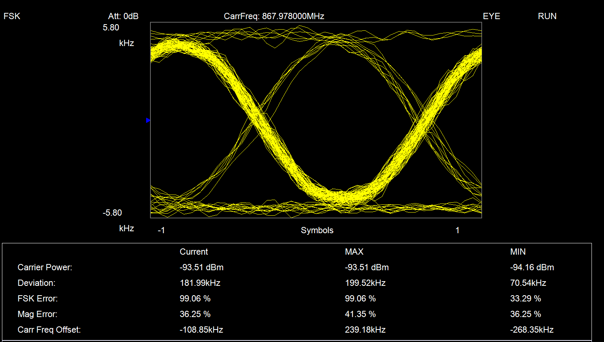Screen dimensions: 604x342
Task: Click the blue reference level triangle marker
Action: pos(148,120)
